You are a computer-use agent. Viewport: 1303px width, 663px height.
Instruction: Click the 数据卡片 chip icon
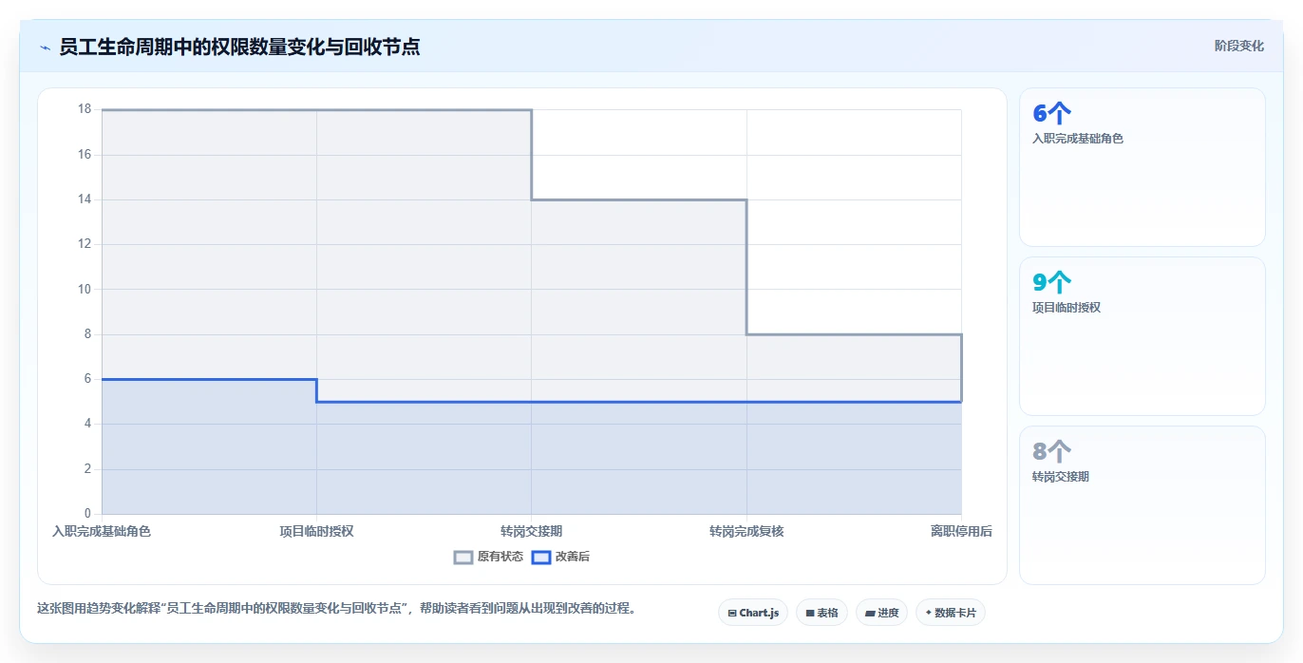(x=929, y=614)
